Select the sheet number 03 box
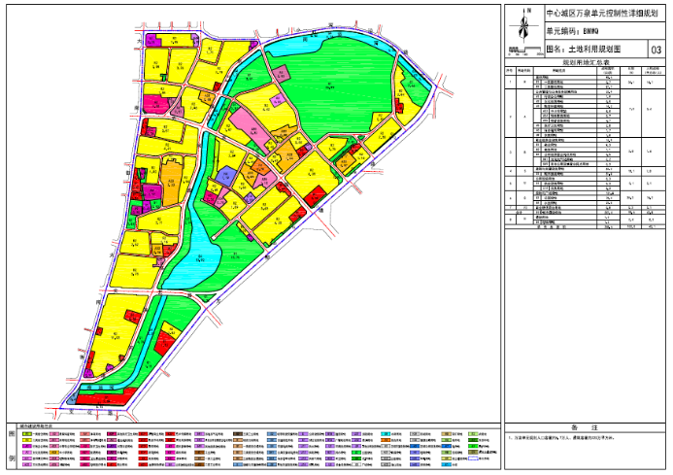673x475 pixels. pyautogui.click(x=655, y=49)
